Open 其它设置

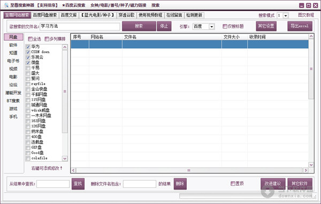pos(266,26)
